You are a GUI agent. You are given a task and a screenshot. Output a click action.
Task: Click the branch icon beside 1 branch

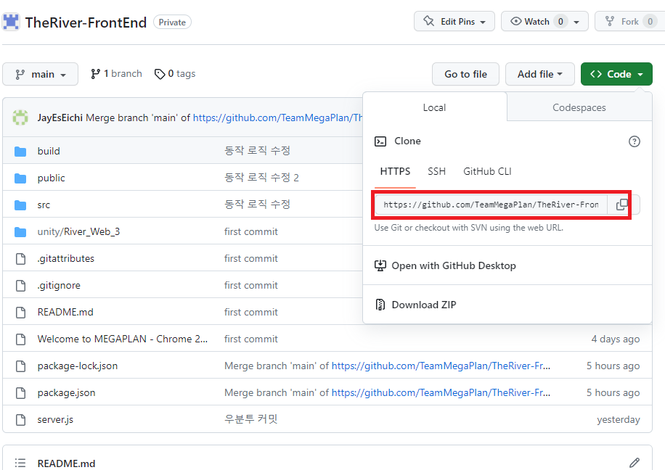pyautogui.click(x=95, y=74)
